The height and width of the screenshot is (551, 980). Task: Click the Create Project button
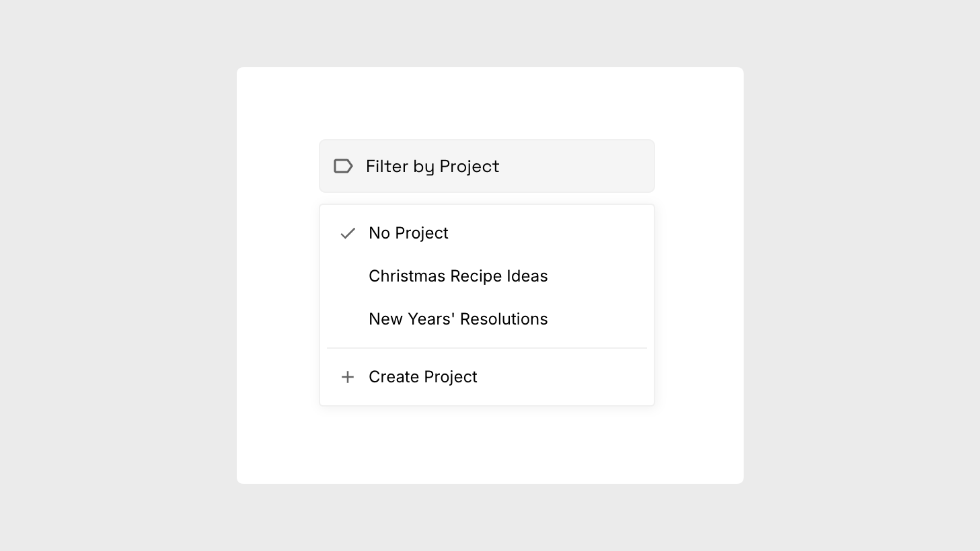(422, 377)
